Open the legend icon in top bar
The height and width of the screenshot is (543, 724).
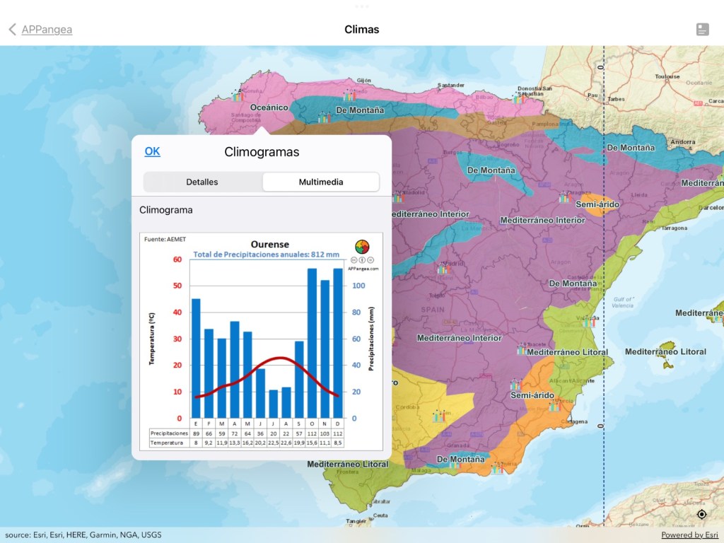tap(702, 29)
